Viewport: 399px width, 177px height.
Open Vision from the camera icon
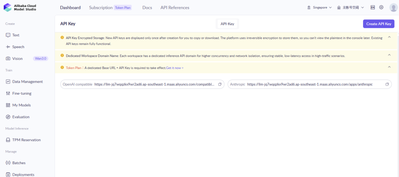8,59
